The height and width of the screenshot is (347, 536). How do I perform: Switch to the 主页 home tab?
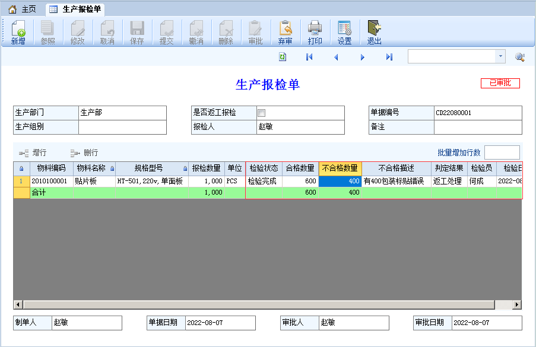(x=23, y=9)
